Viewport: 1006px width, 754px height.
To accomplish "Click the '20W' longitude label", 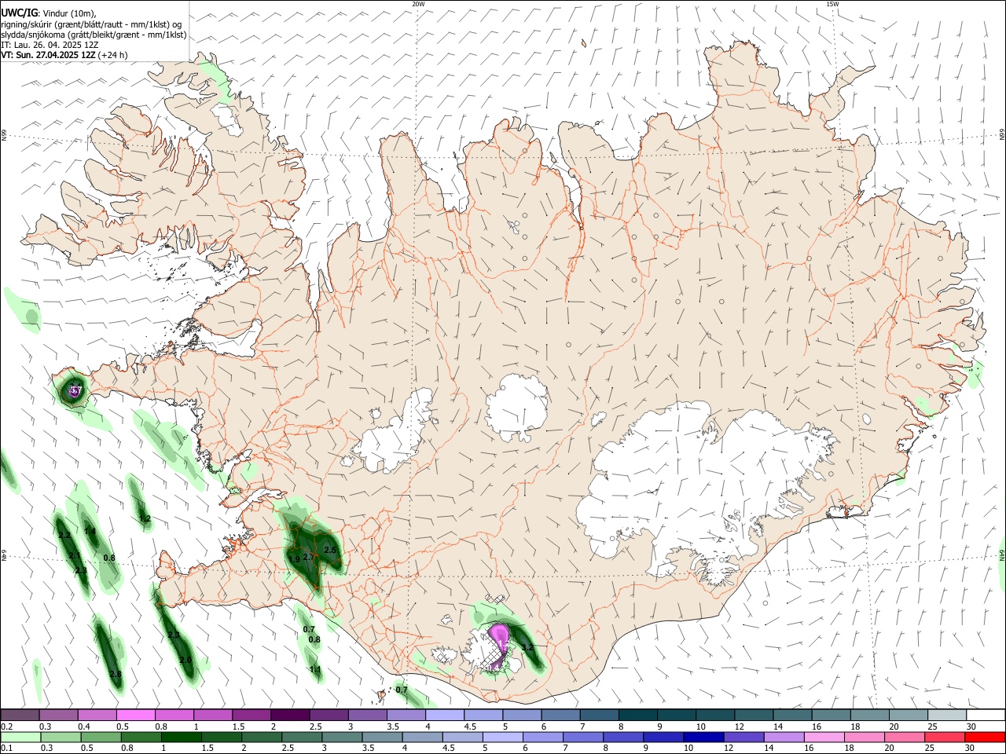I will pos(419,4).
